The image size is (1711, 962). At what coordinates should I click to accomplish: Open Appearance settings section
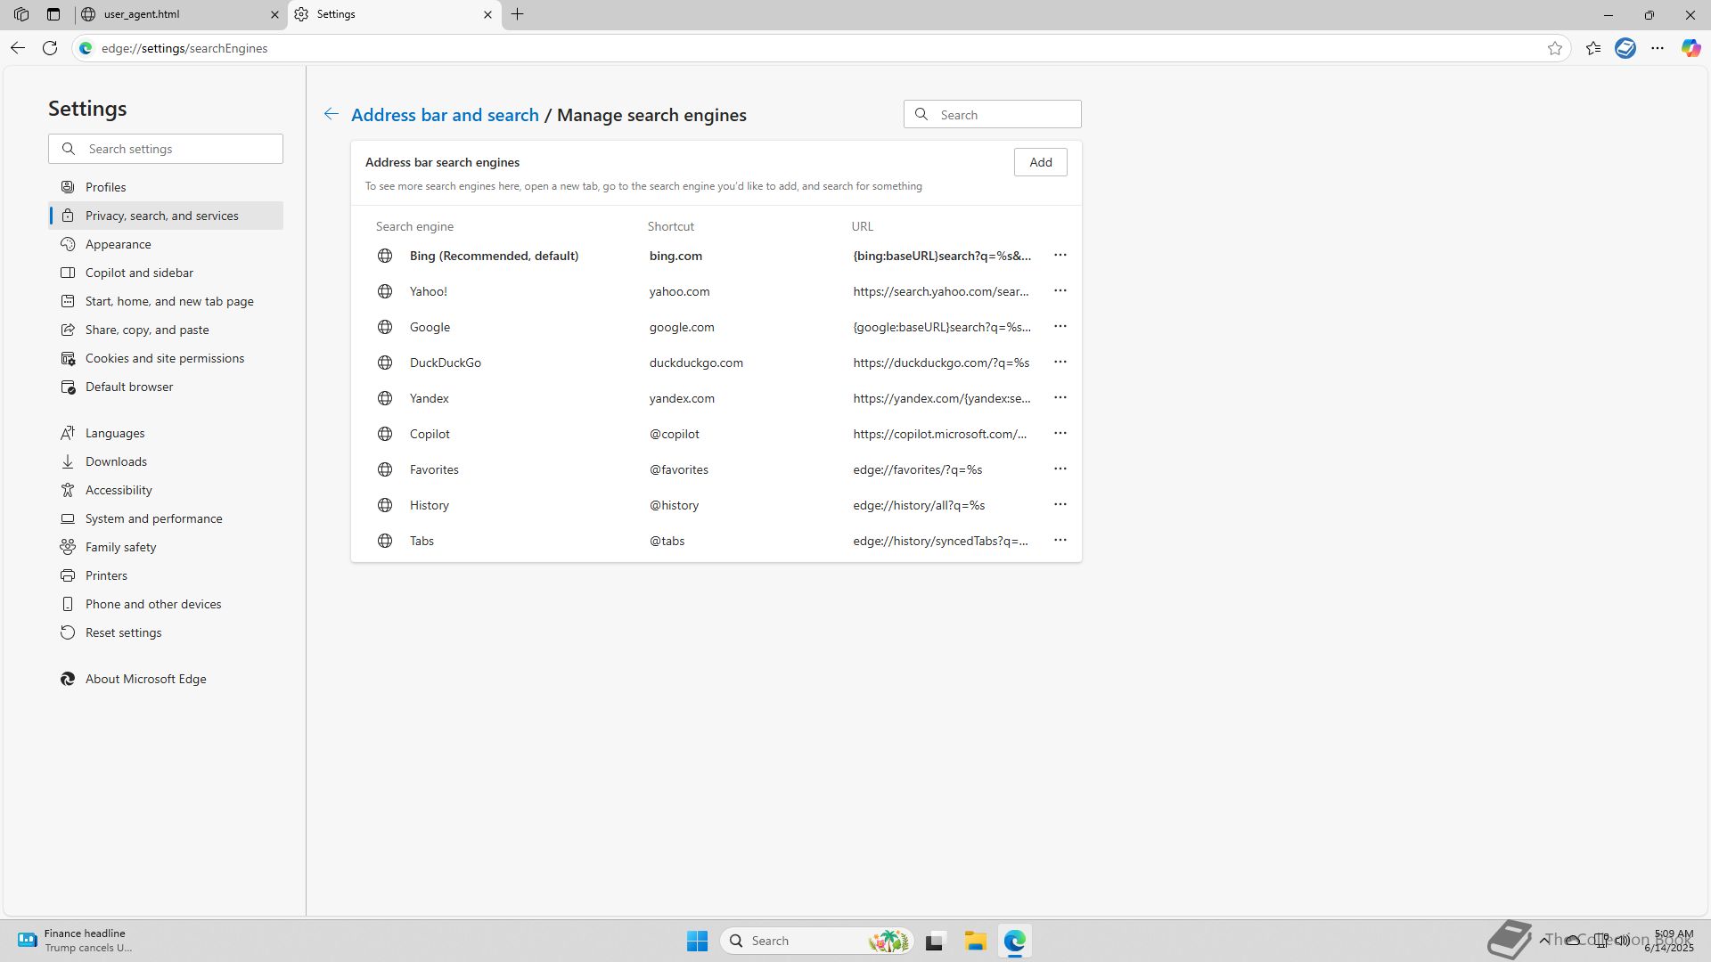(118, 244)
